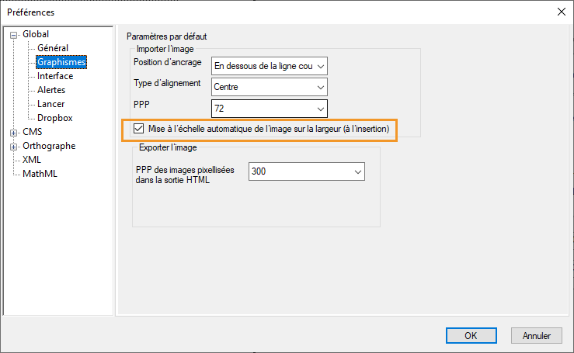574x353 pixels.
Task: Select Dropbox in the tree
Action: [54, 118]
